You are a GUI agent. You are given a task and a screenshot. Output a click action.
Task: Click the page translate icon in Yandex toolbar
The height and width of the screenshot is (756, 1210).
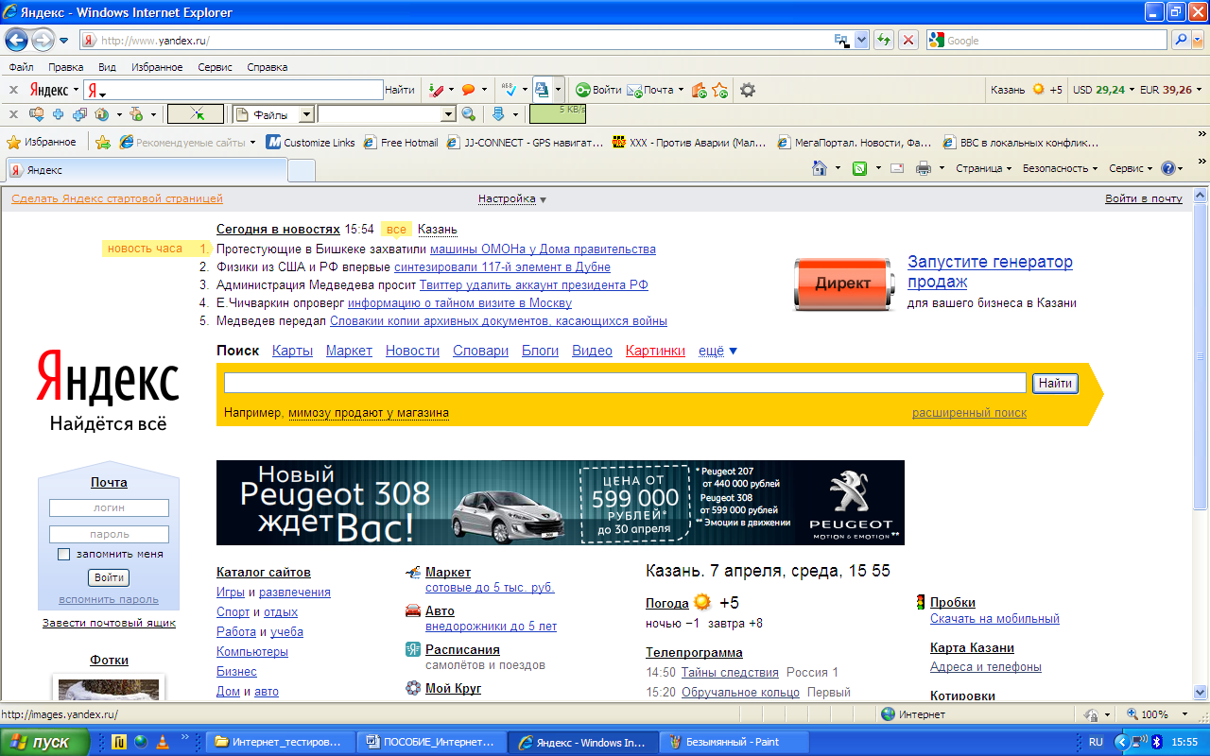543,90
